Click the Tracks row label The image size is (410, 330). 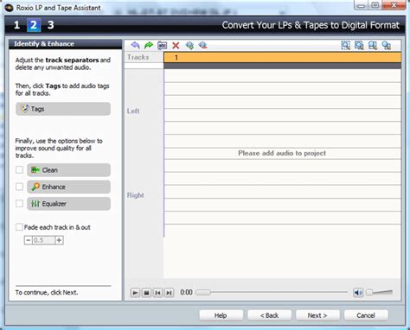click(138, 57)
